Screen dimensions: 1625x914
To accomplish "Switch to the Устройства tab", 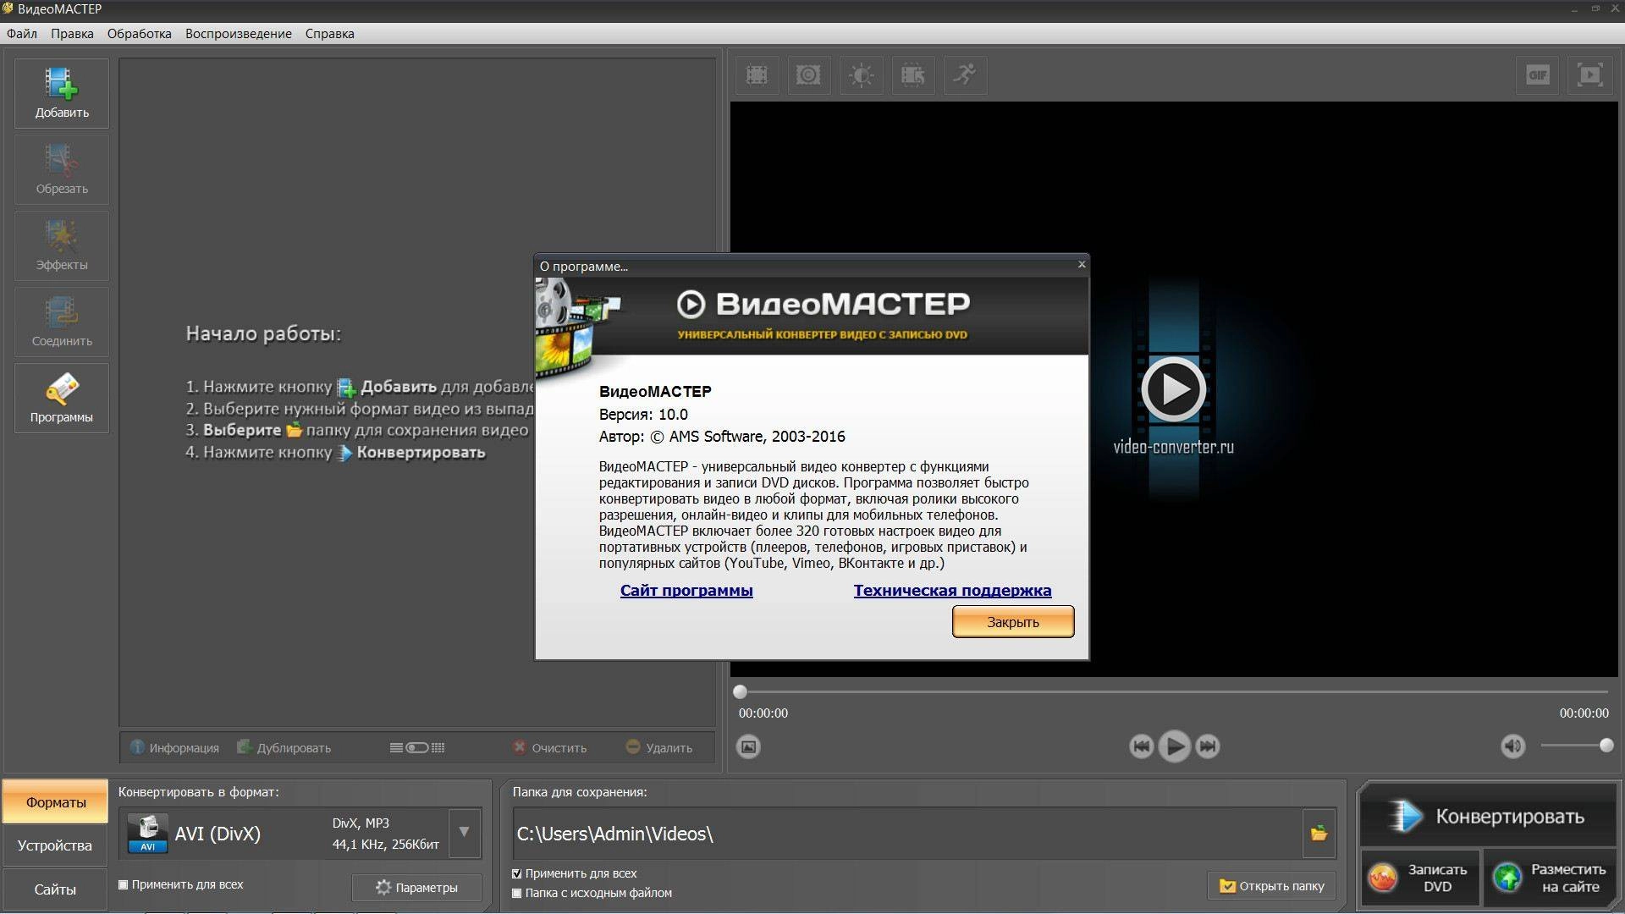I will tap(55, 845).
